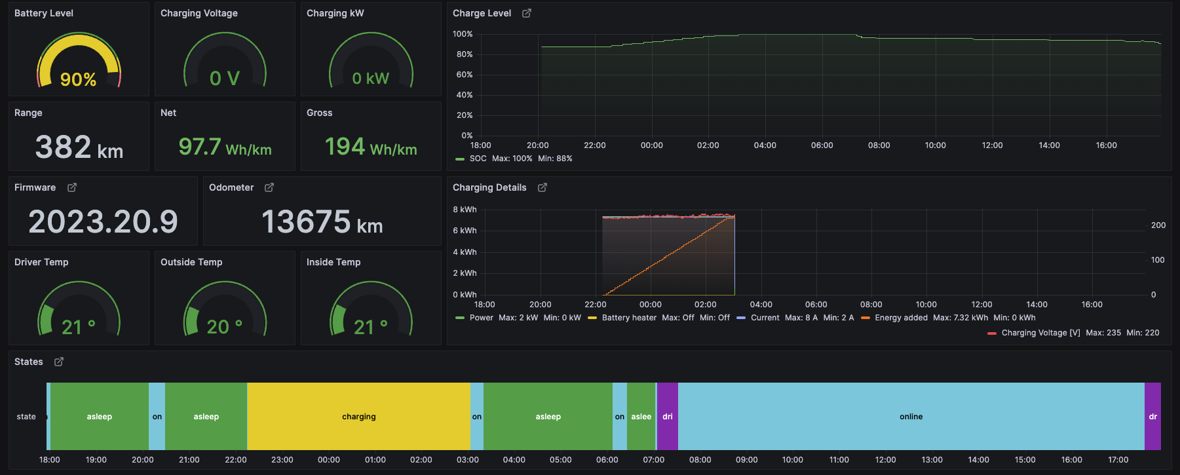Viewport: 1180px width, 475px height.
Task: Open the Charging Voltage panel title menu
Action: (x=199, y=13)
